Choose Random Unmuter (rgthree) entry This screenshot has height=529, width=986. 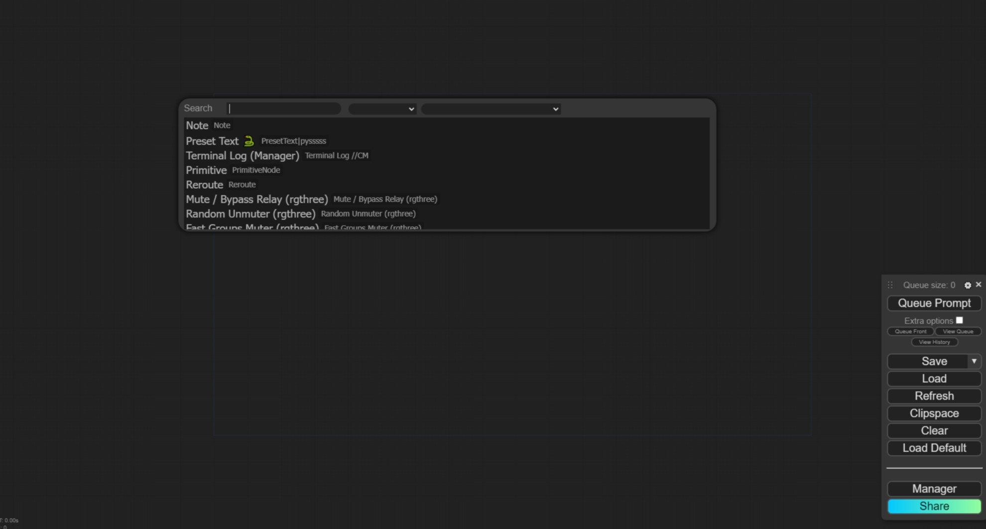pos(250,214)
